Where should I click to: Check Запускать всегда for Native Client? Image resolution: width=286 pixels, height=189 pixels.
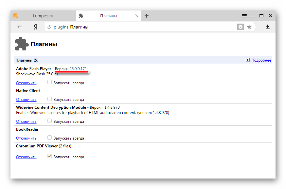[x=49, y=99]
